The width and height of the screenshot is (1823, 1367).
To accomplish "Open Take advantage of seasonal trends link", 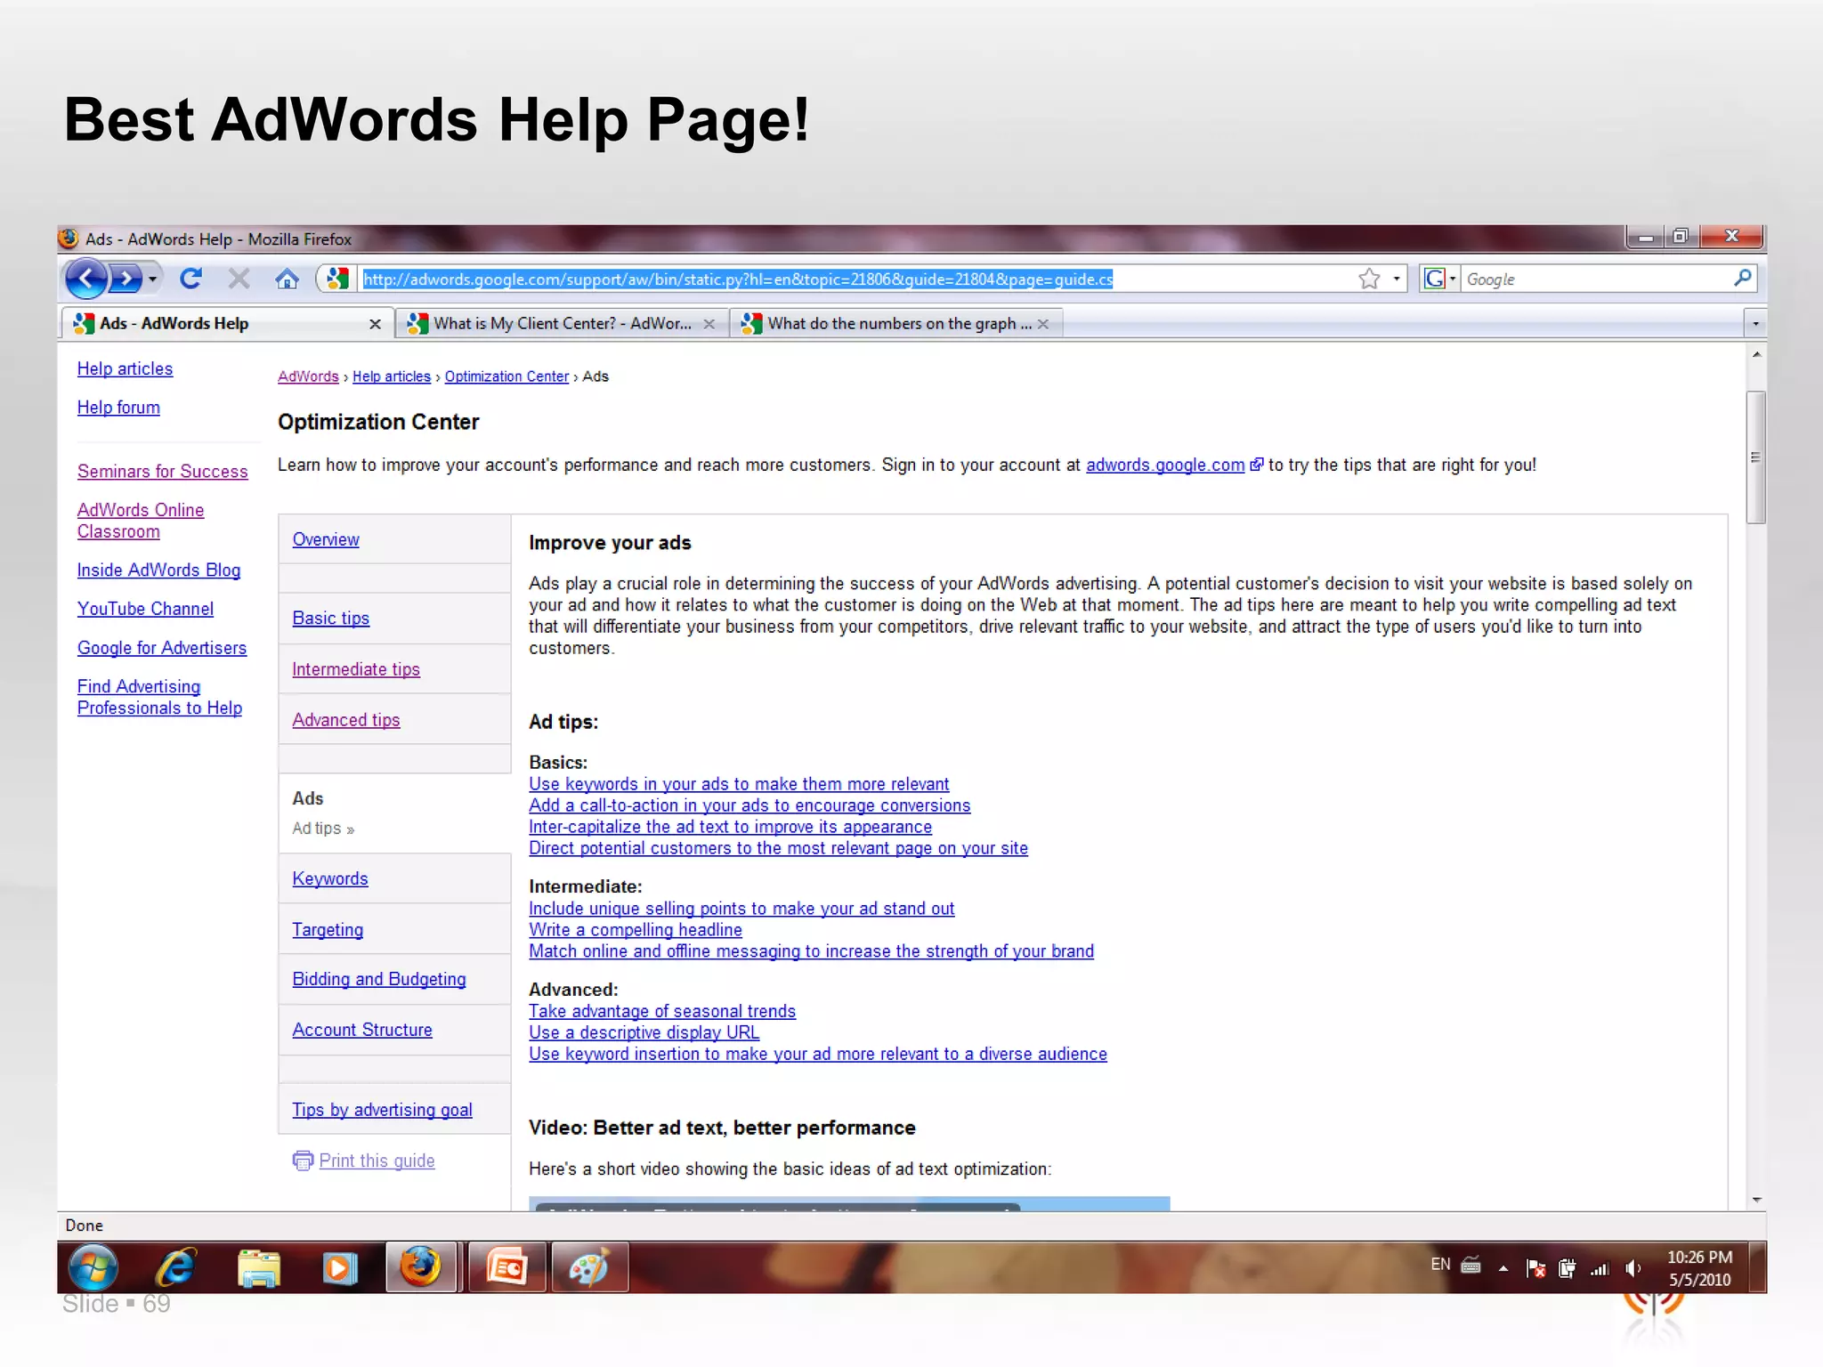I will coord(662,1011).
